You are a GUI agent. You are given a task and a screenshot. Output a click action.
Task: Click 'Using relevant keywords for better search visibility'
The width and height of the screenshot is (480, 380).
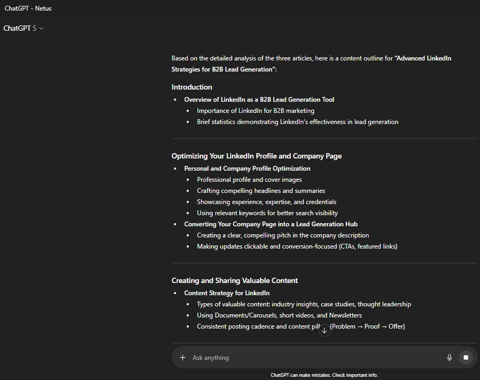coord(267,213)
